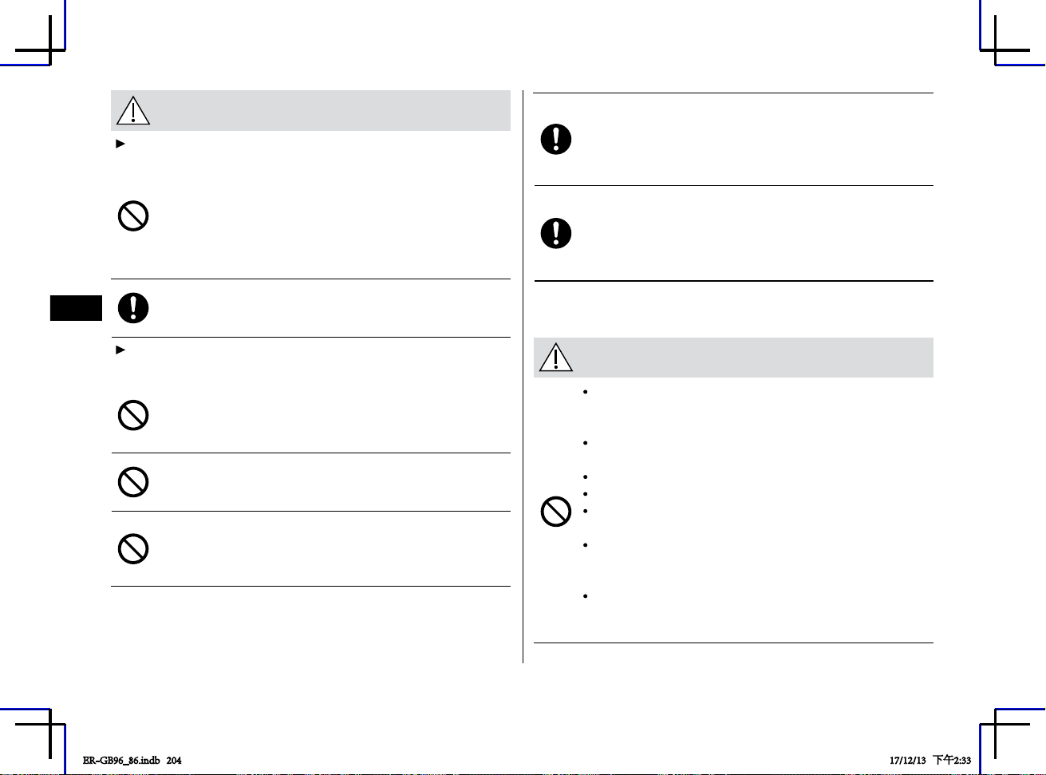Viewport: 1046px width, 775px height.
Task: Expand the first arrow bullet under left header
Action: point(120,144)
